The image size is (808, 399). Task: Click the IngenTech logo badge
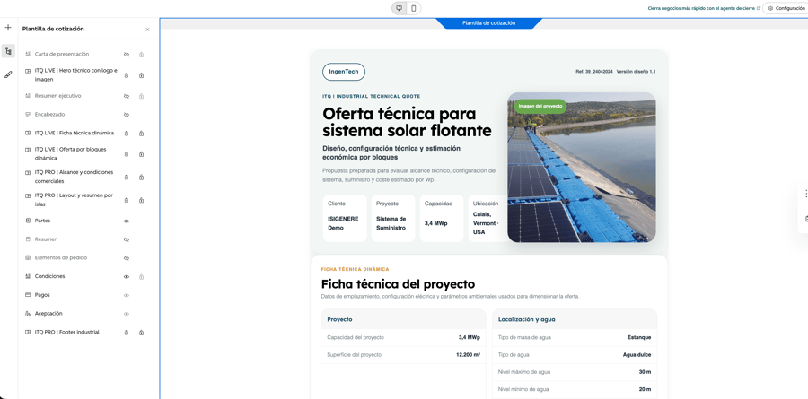(x=344, y=72)
